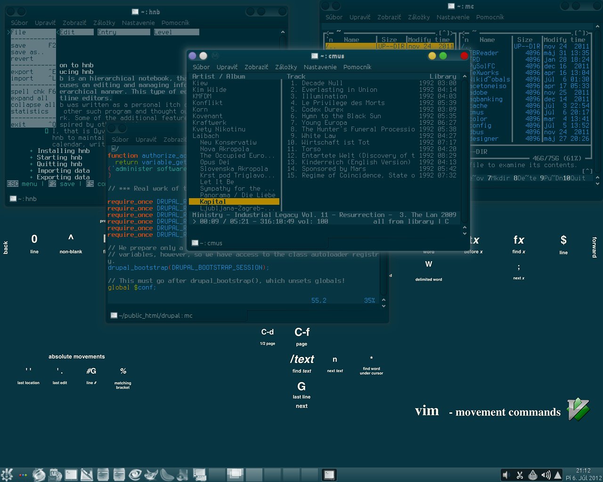
Task: Open Záložky menu in cmus window
Action: [286, 67]
